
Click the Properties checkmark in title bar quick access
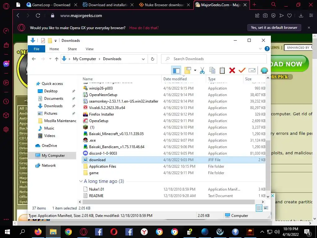click(x=43, y=41)
